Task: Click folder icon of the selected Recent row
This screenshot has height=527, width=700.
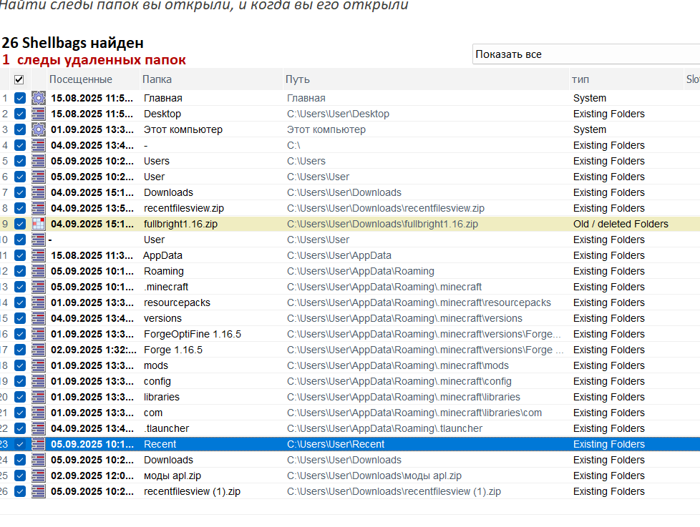Action: (x=39, y=444)
